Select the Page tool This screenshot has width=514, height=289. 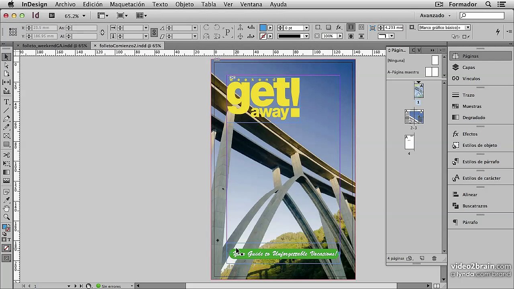6,74
